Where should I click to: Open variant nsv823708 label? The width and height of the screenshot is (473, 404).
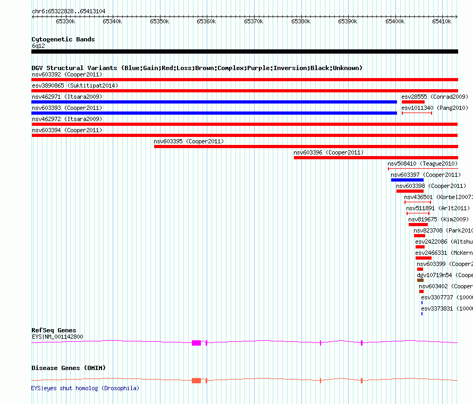click(x=443, y=230)
